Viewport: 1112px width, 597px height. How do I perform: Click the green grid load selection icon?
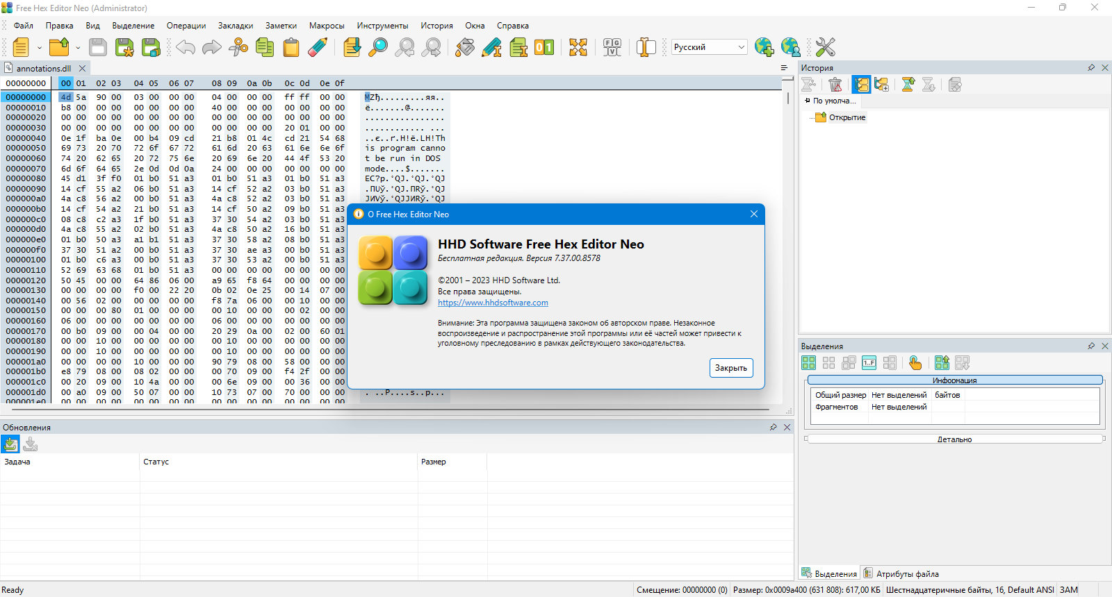942,362
